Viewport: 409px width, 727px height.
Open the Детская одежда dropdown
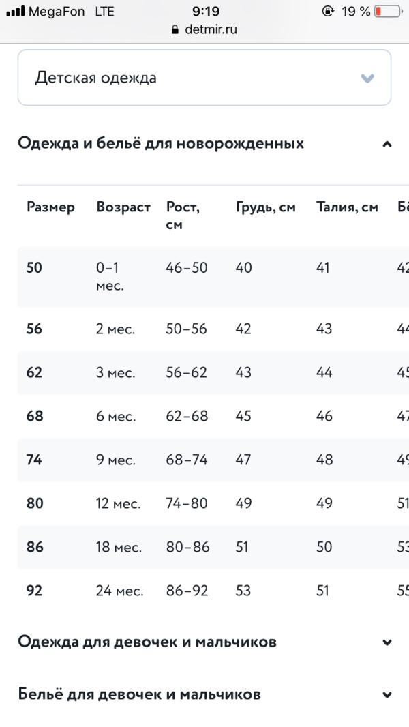[204, 78]
